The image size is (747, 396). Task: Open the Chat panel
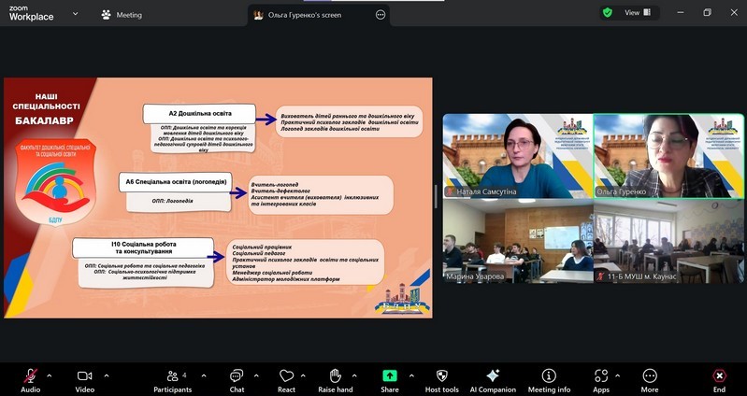coord(237,375)
